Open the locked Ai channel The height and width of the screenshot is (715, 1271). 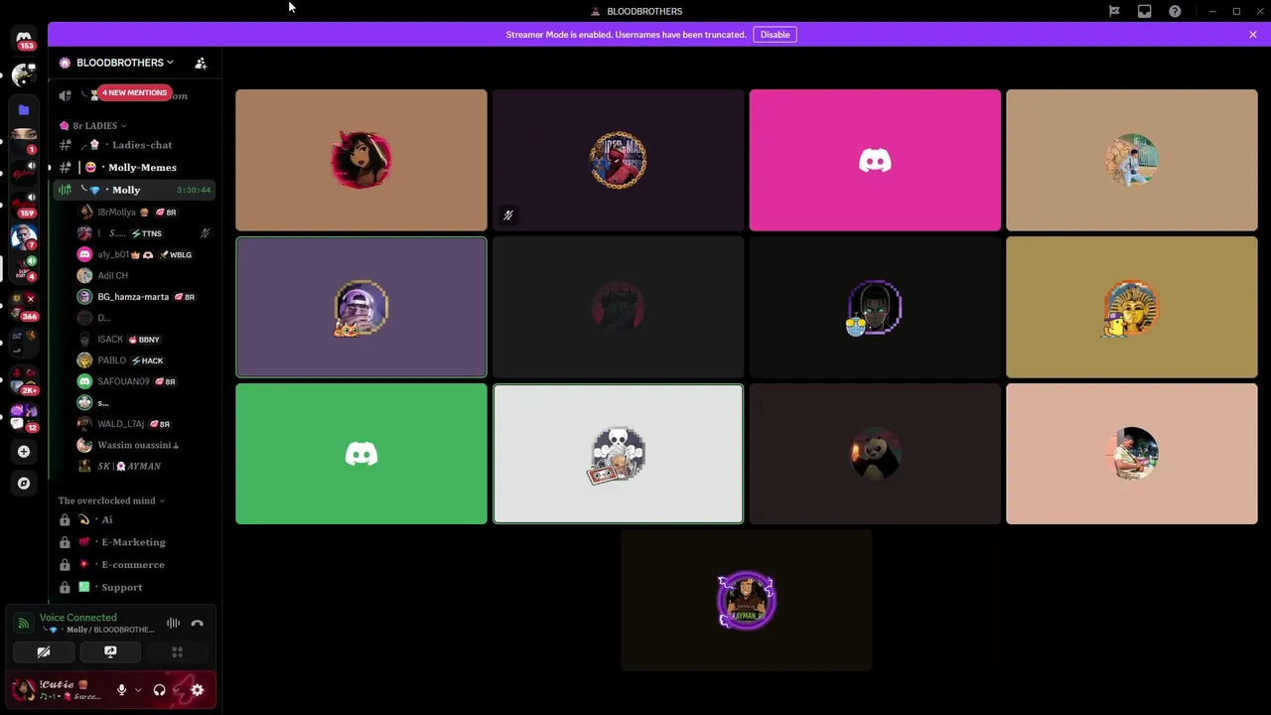click(133, 519)
